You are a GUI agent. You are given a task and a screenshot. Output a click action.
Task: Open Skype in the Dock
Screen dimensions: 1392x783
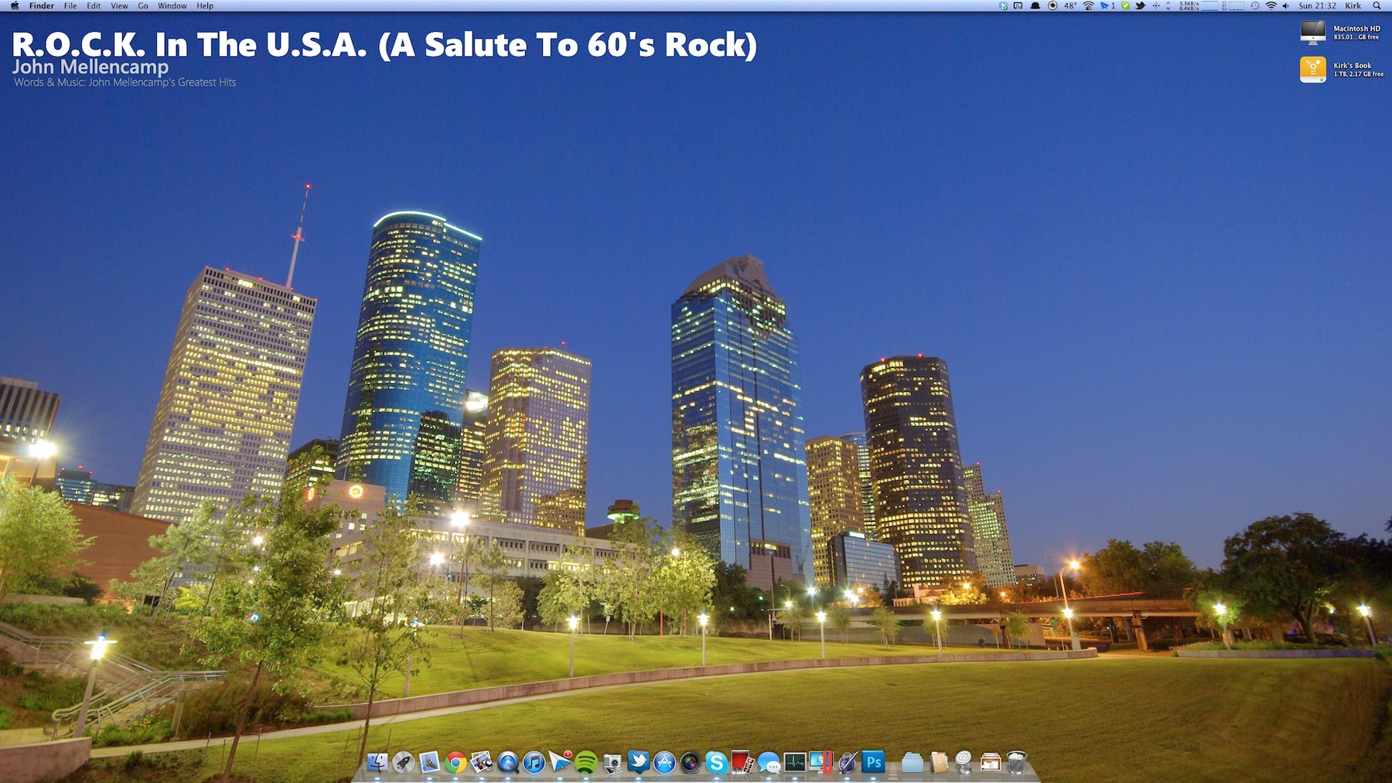click(717, 763)
